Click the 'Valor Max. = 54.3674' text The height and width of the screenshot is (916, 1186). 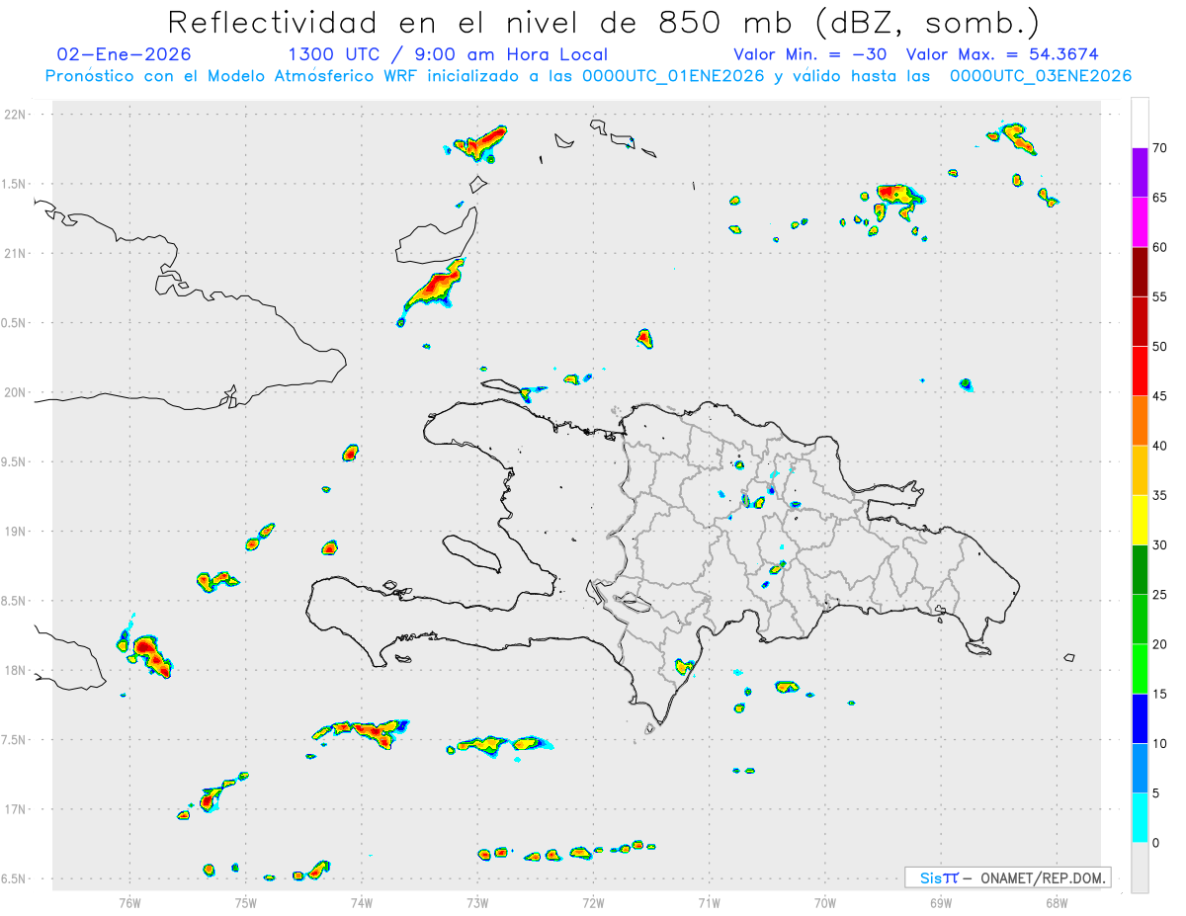coord(1002,54)
